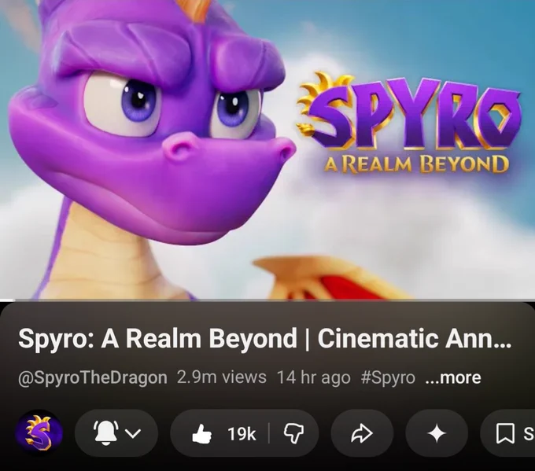Select the 2.9m views text
The height and width of the screenshot is (471, 535).
[221, 377]
